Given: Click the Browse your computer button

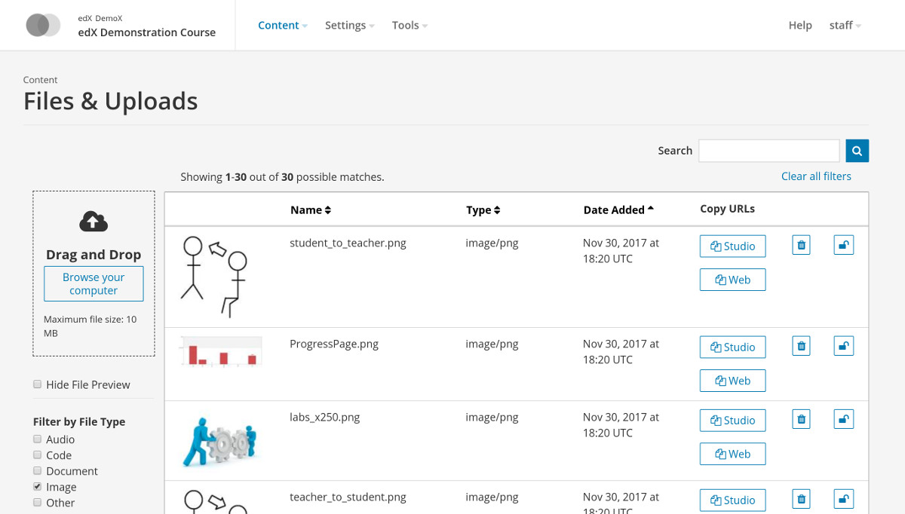Looking at the screenshot, I should 94,283.
